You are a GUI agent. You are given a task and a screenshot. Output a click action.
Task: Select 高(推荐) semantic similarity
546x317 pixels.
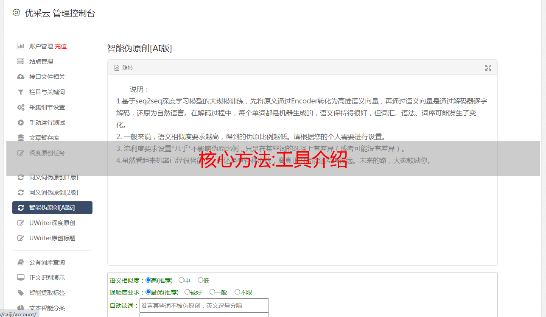148,280
